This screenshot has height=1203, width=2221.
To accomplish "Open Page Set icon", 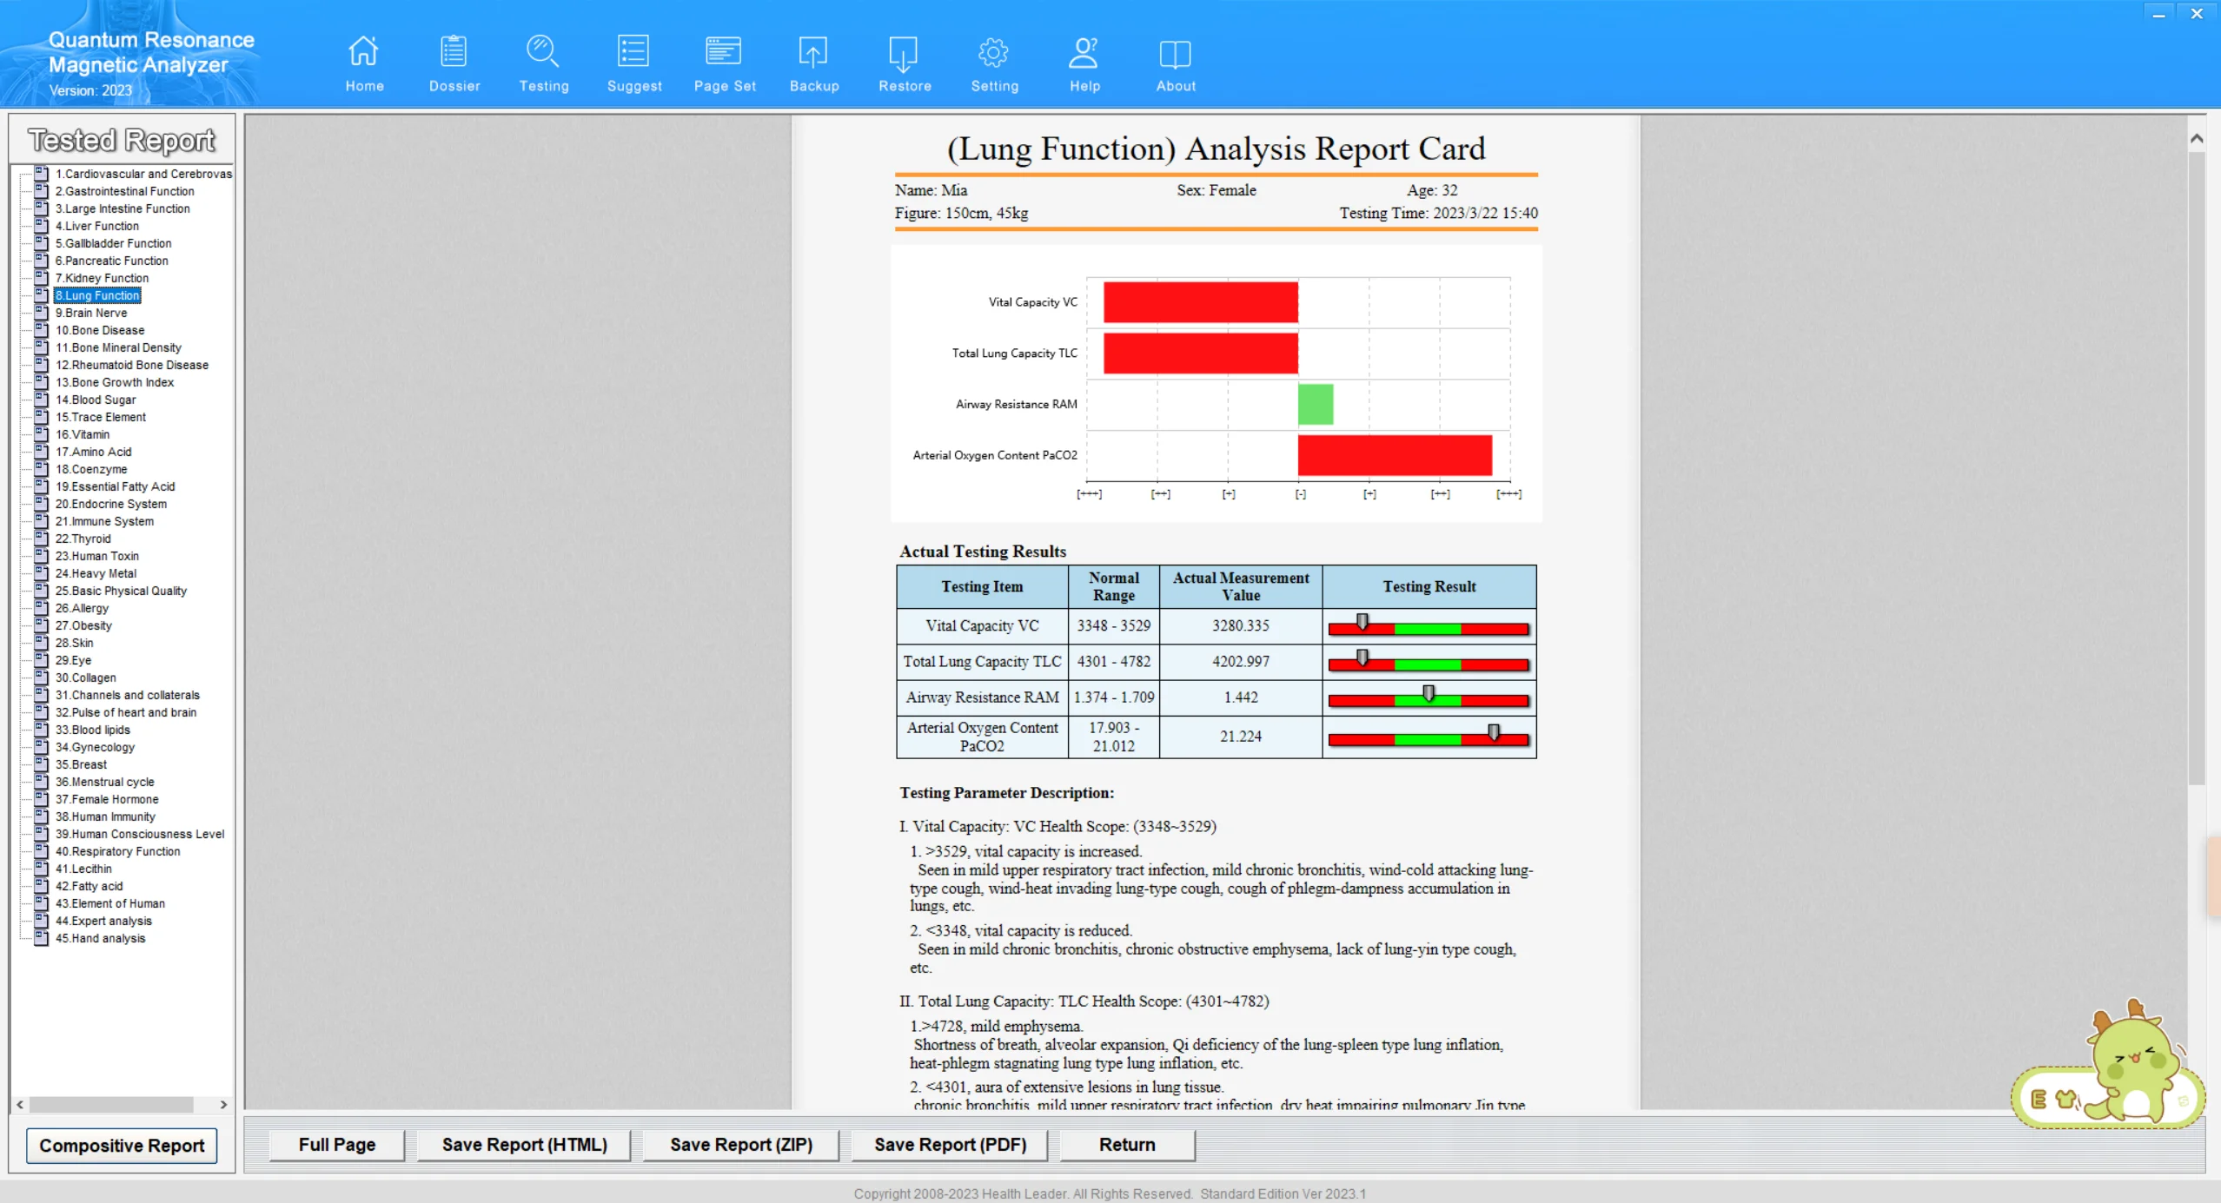I will 724,53.
